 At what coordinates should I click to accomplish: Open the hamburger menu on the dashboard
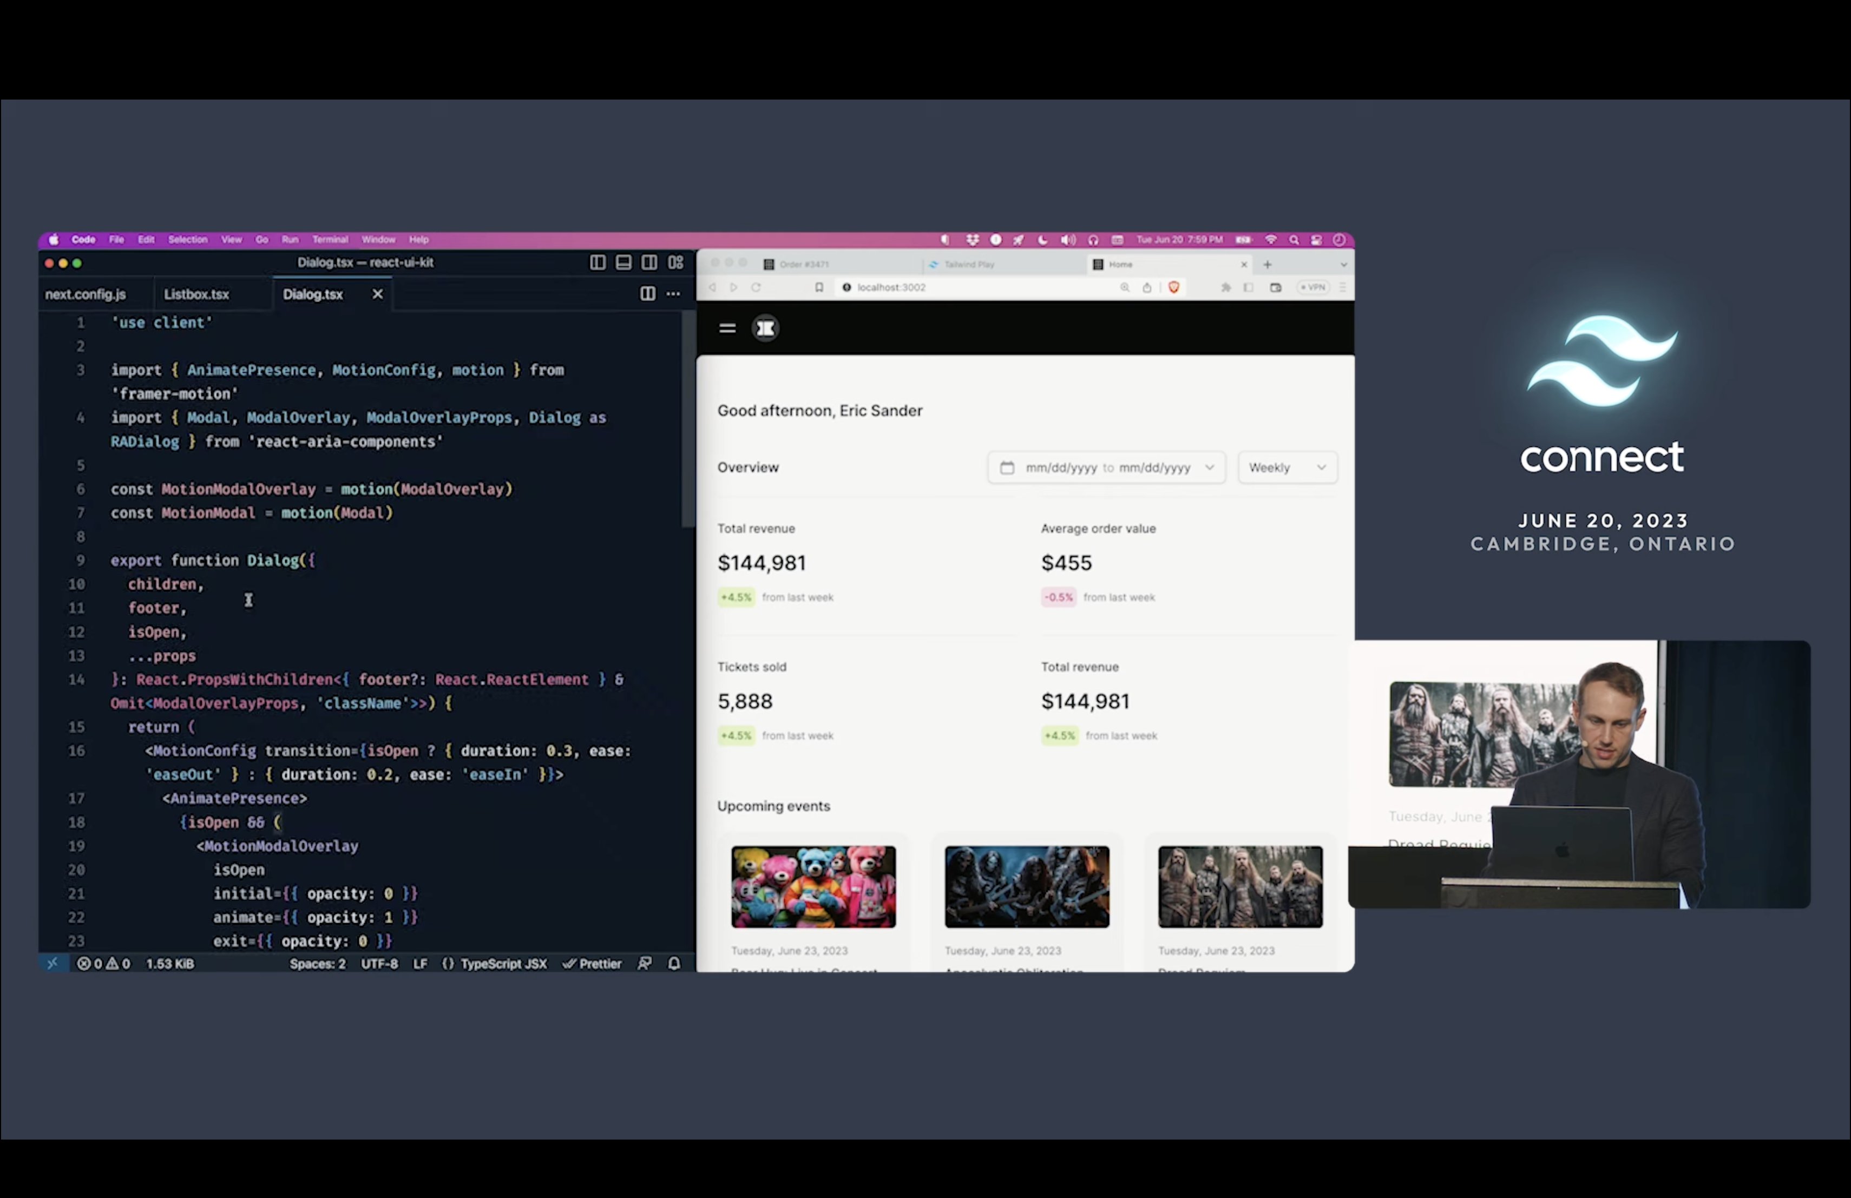tap(727, 328)
